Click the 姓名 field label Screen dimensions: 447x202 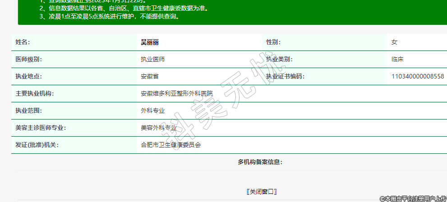(x=23, y=42)
